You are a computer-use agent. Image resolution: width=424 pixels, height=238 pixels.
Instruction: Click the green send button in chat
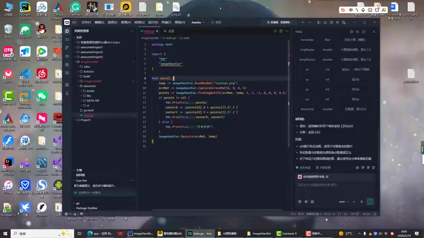[370, 202]
